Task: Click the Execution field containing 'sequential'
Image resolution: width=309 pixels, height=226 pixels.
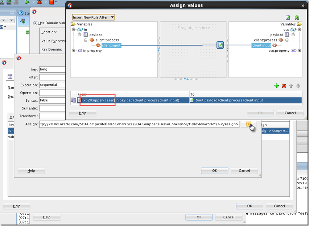Action: [x=52, y=85]
